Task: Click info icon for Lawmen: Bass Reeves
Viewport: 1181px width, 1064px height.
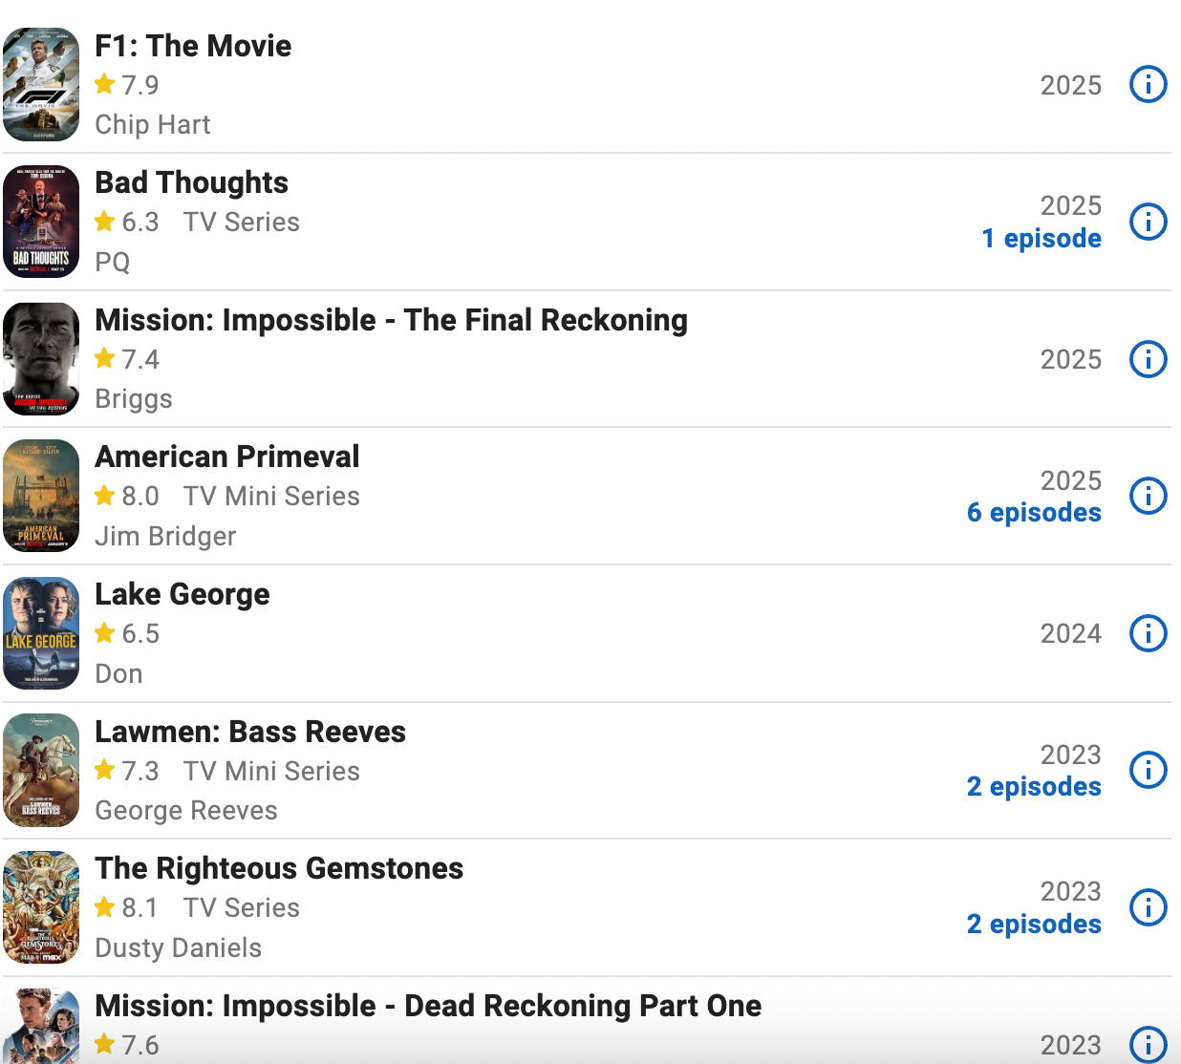Action: pyautogui.click(x=1148, y=770)
